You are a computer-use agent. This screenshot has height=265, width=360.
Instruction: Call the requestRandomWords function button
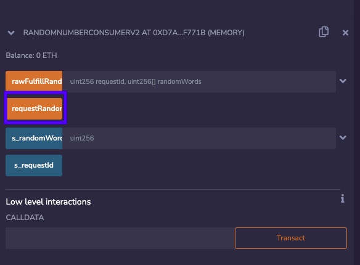point(35,108)
